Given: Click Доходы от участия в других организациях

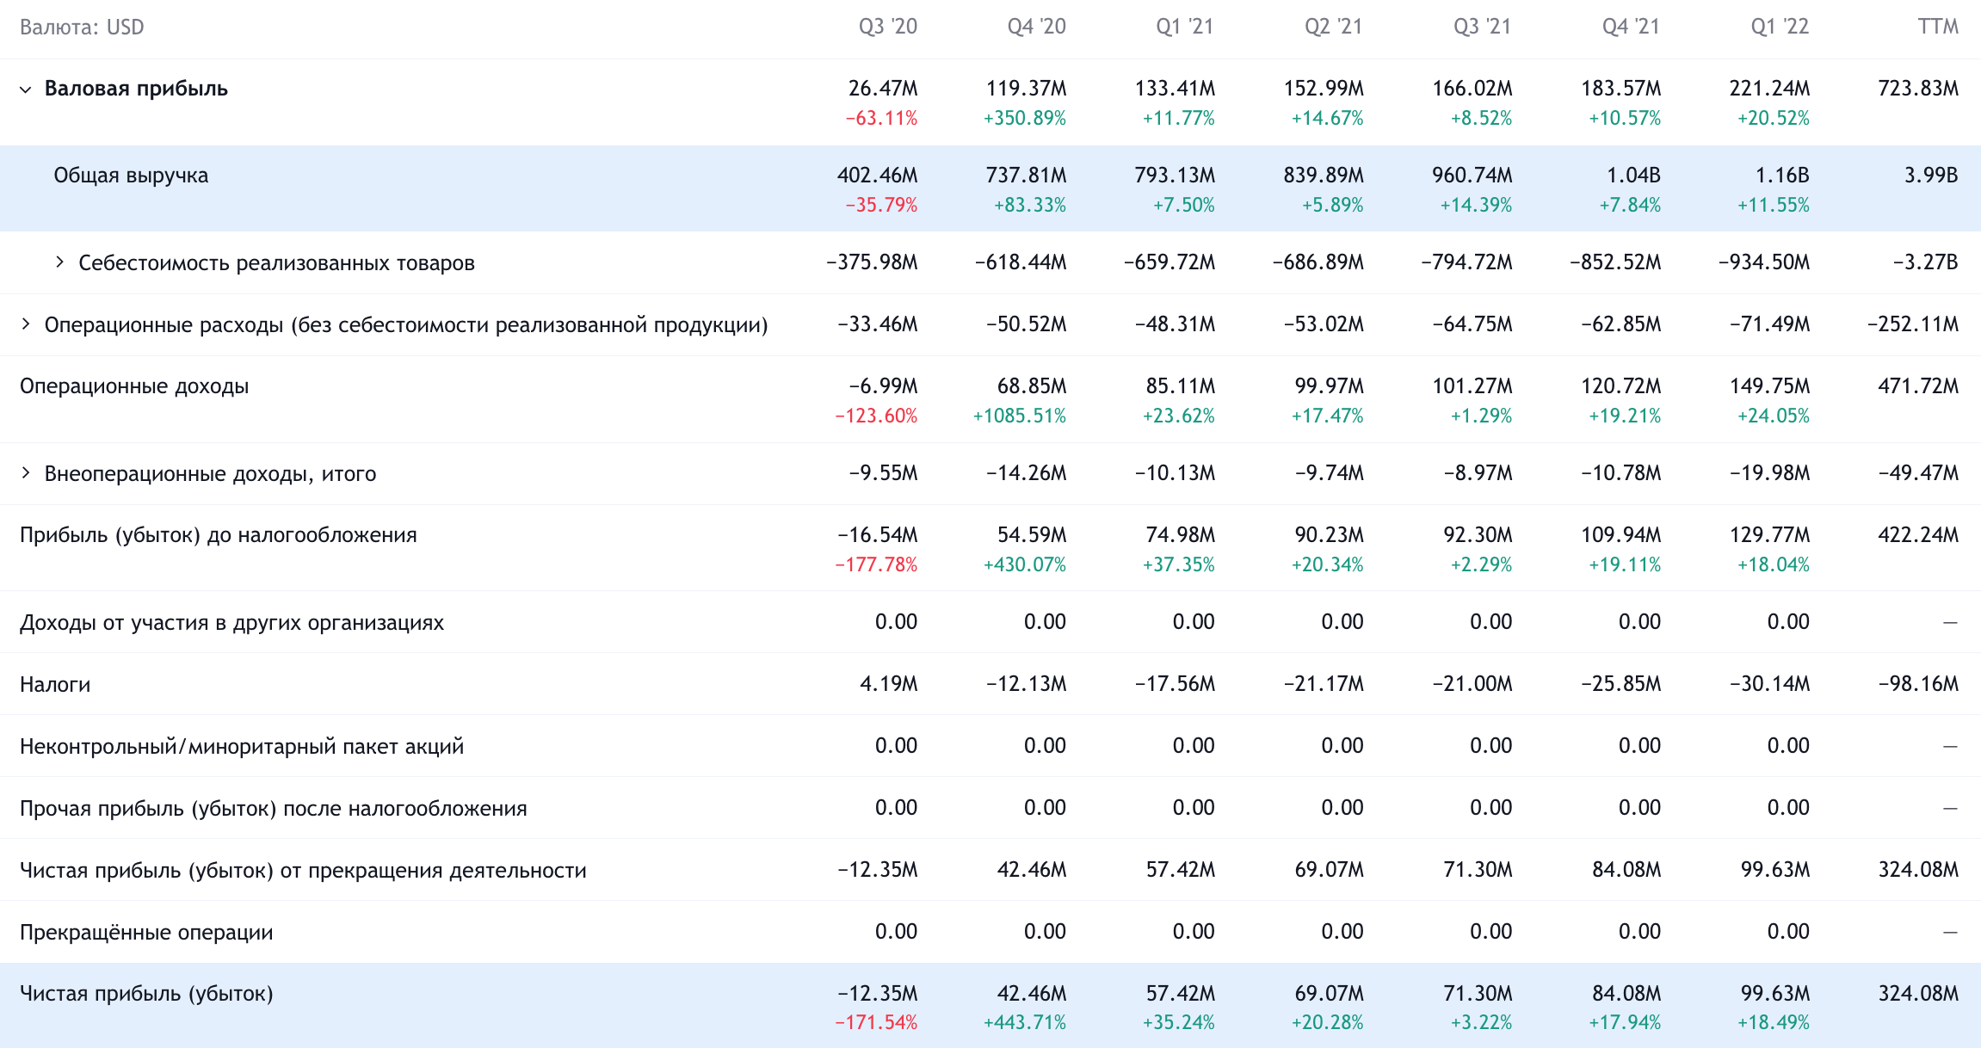Looking at the screenshot, I should coord(232,622).
